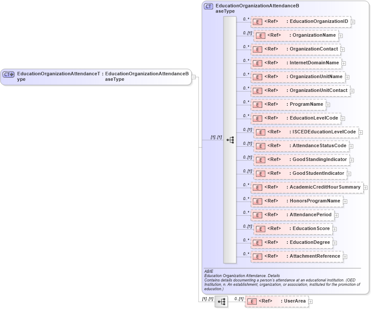Click the sequence icon near the UserArea row
The height and width of the screenshot is (309, 371).
pos(221,301)
